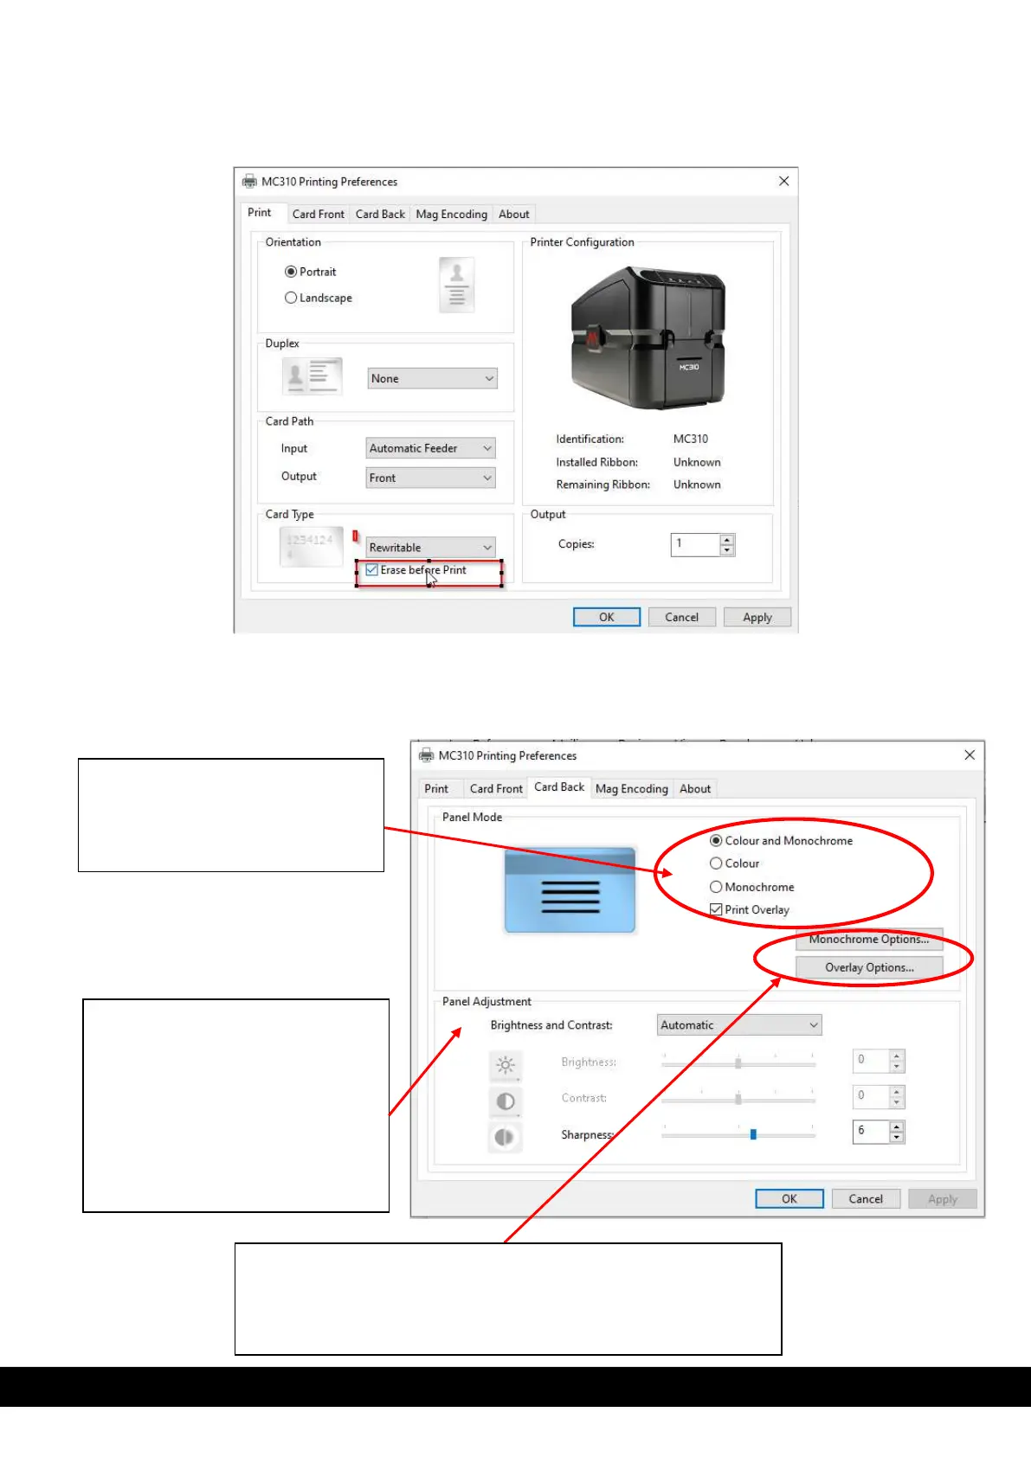Select Landscape orientation
1031x1457 pixels.
pyautogui.click(x=291, y=298)
